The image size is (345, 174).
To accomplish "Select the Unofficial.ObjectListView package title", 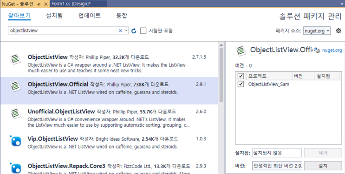I will (x=61, y=112).
